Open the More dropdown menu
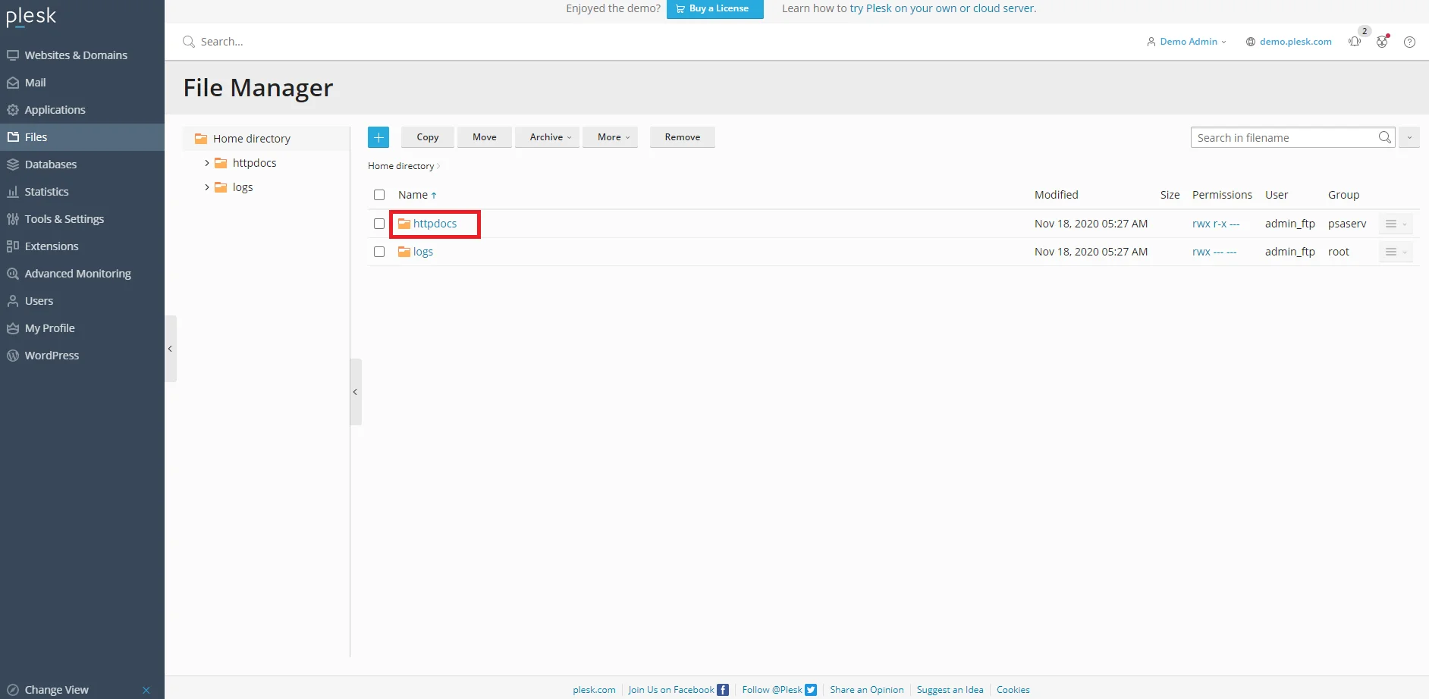Screen dimensions: 1429x699 click(613, 137)
